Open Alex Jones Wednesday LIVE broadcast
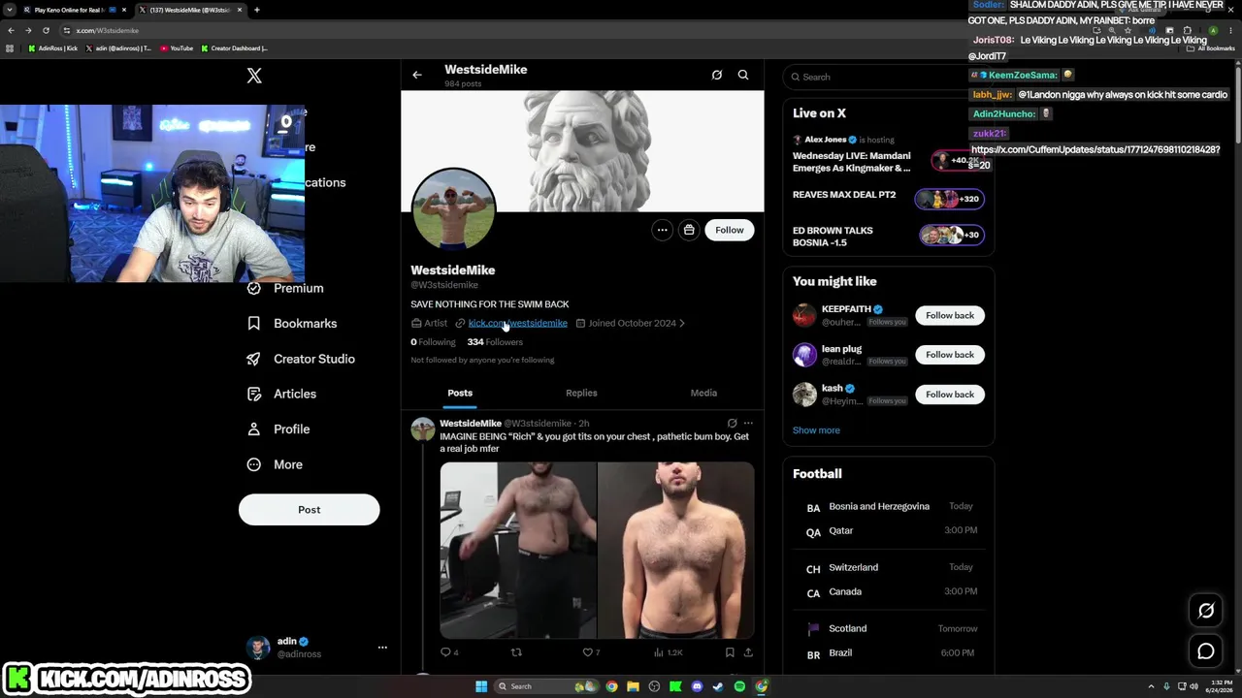1242x698 pixels. coord(888,155)
